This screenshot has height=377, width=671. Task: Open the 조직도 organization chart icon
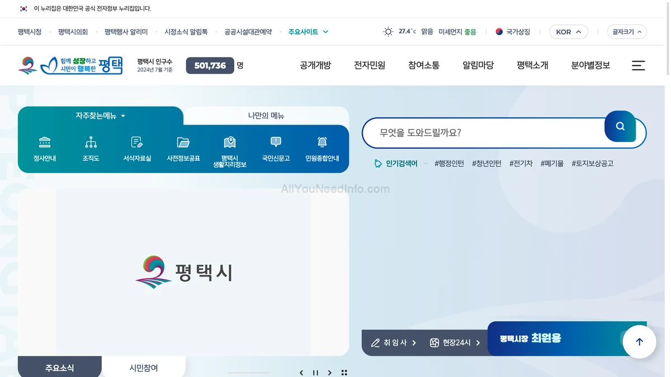point(91,149)
